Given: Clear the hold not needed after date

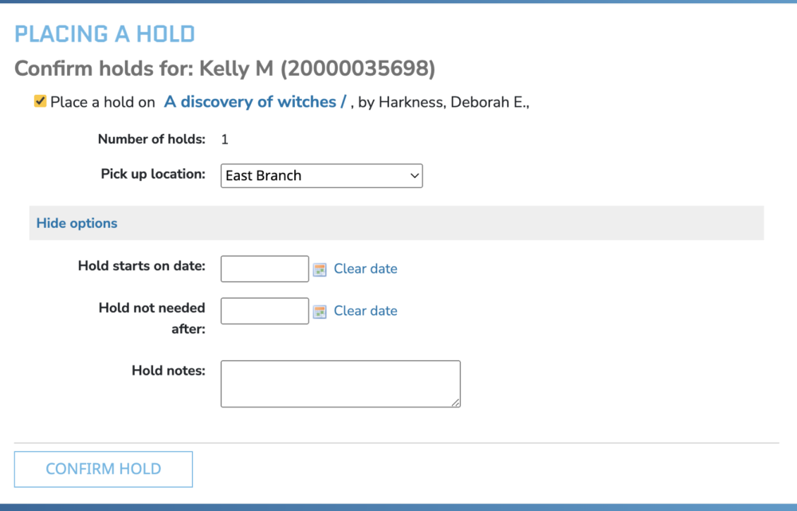Looking at the screenshot, I should (366, 311).
